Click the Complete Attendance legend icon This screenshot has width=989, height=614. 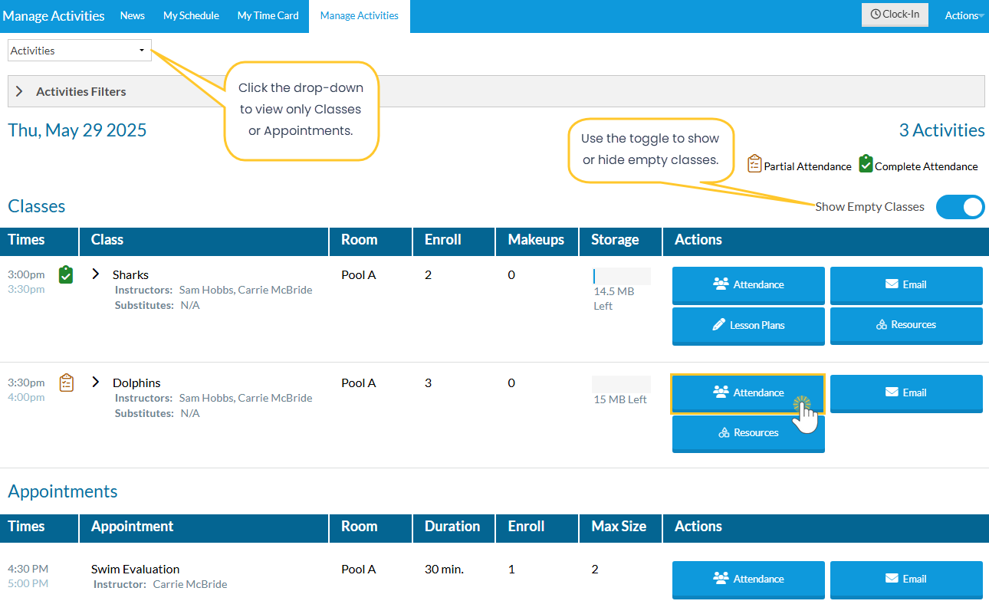click(x=866, y=164)
